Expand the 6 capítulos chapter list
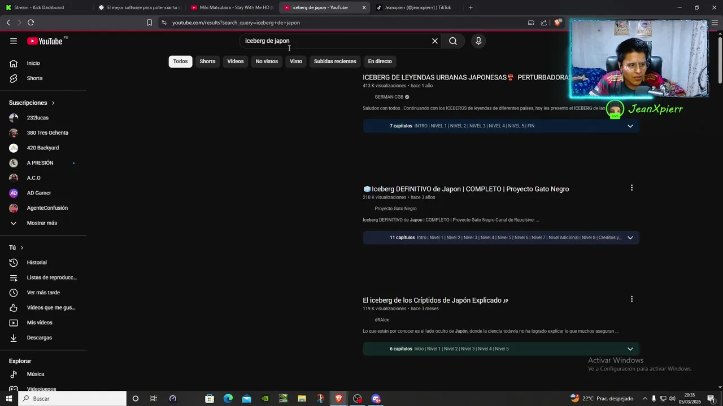723x406 pixels. click(630, 348)
